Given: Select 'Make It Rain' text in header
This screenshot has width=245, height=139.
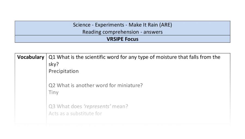Looking at the screenshot, I should click(x=143, y=25).
